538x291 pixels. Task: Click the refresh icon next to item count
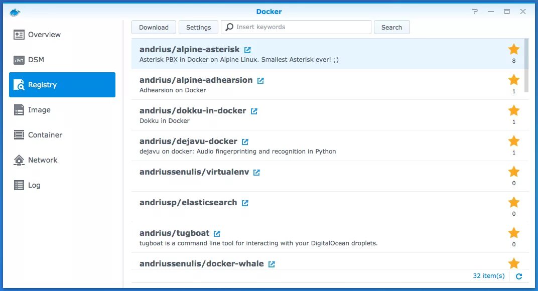click(x=519, y=276)
